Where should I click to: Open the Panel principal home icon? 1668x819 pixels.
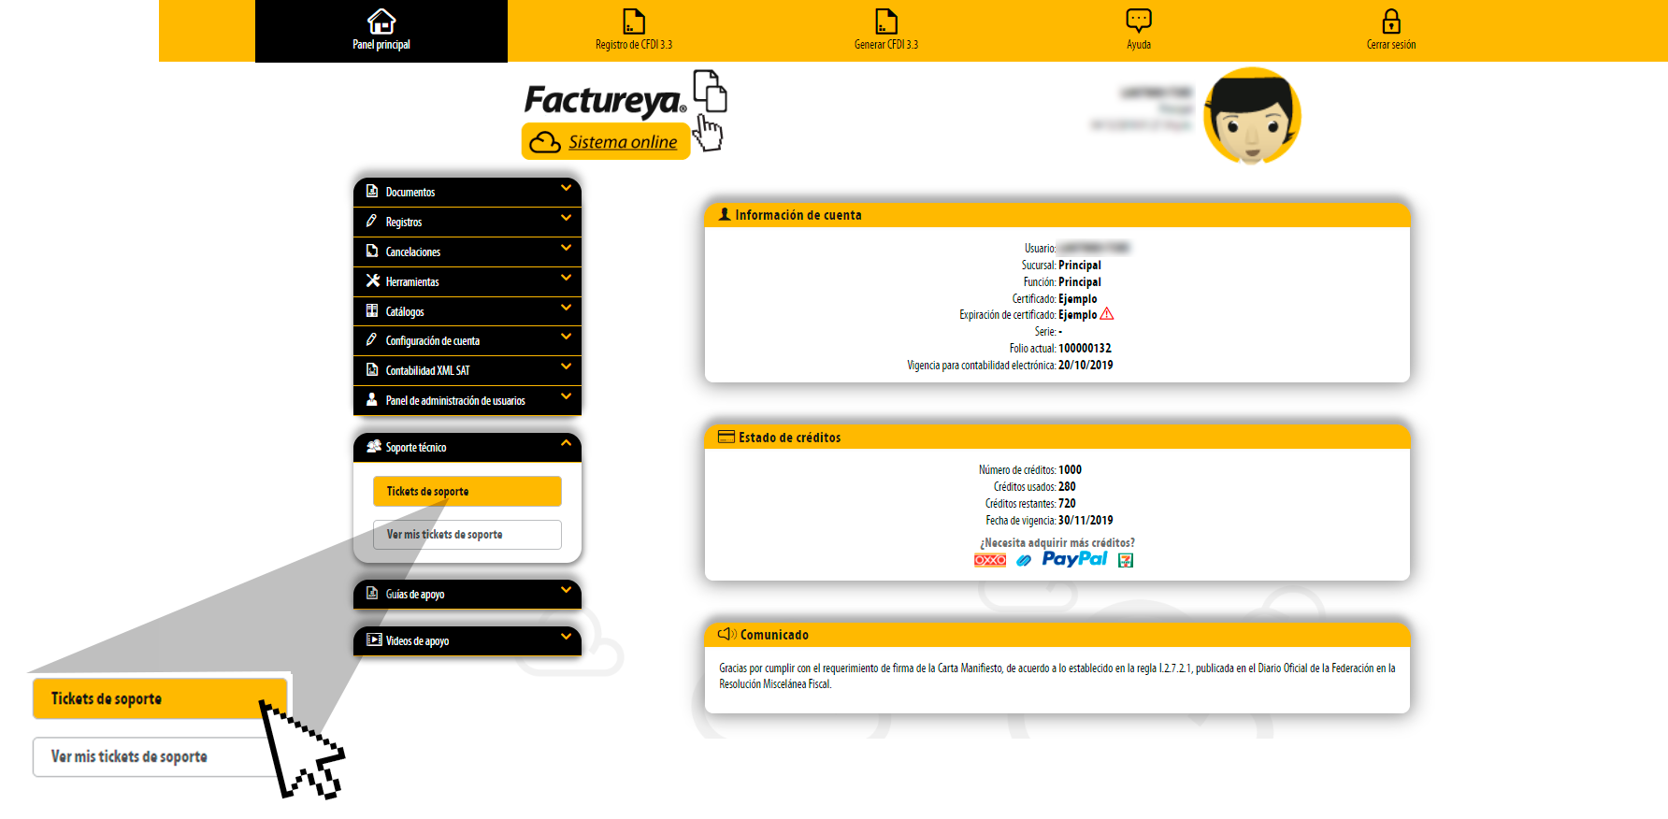coord(381,21)
